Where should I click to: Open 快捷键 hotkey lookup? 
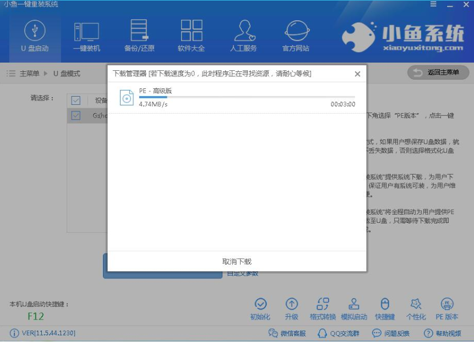click(x=385, y=309)
